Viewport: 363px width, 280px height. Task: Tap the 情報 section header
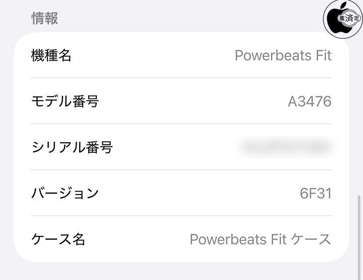pyautogui.click(x=44, y=18)
